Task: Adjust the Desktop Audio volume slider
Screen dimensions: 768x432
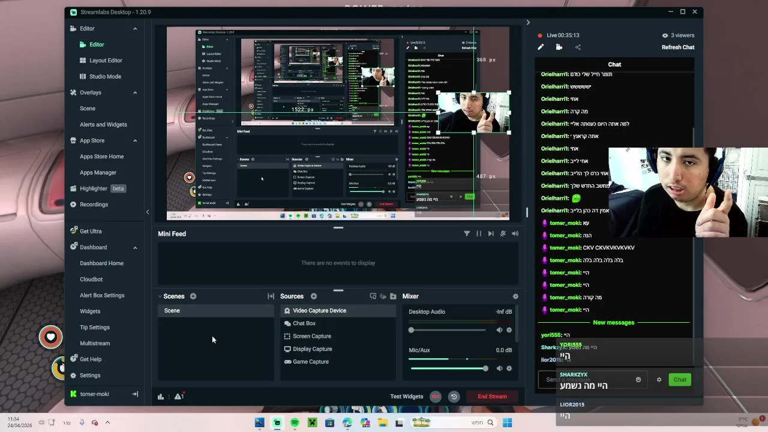Action: click(x=448, y=330)
